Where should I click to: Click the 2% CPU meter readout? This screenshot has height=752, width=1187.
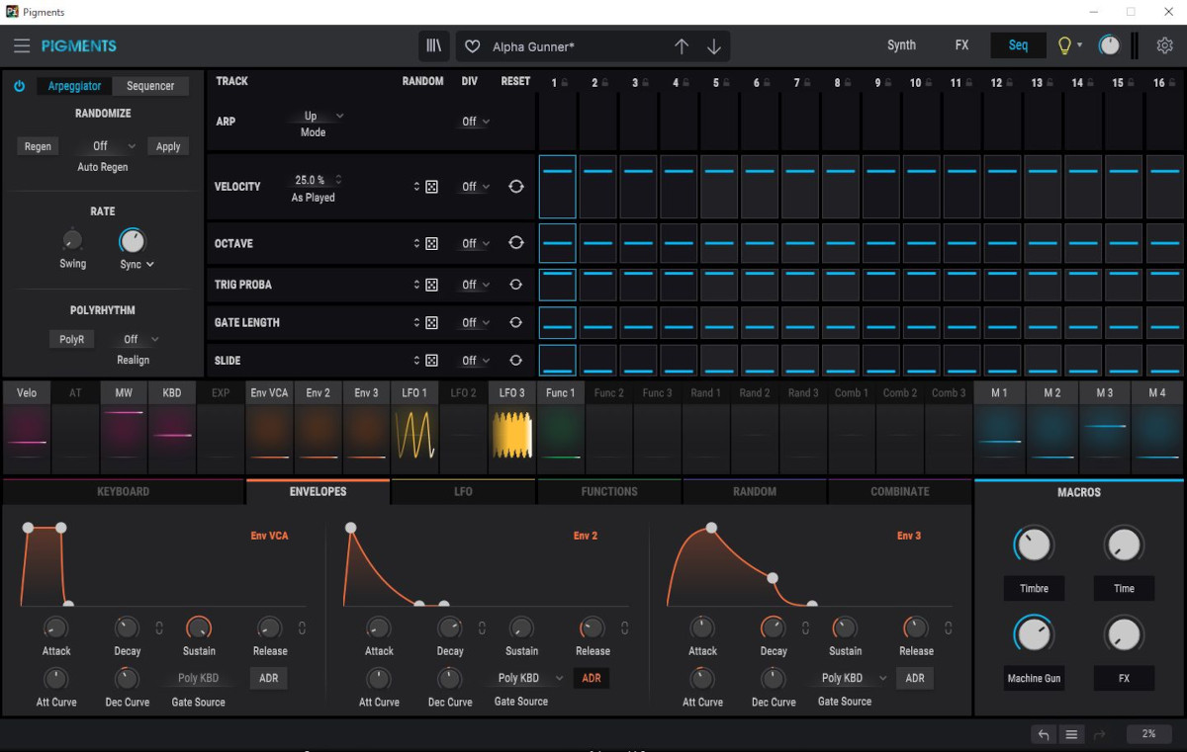point(1148,734)
